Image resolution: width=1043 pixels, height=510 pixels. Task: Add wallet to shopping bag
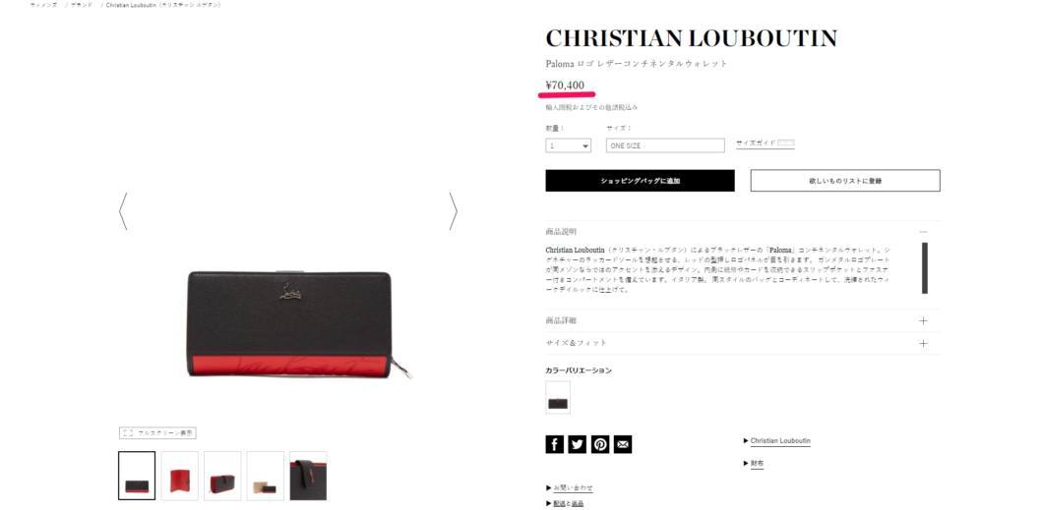click(x=640, y=181)
